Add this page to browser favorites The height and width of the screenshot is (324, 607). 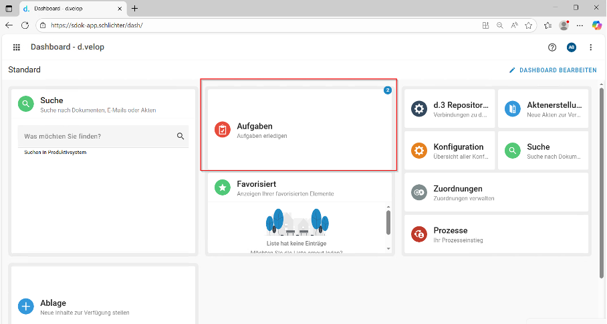528,25
